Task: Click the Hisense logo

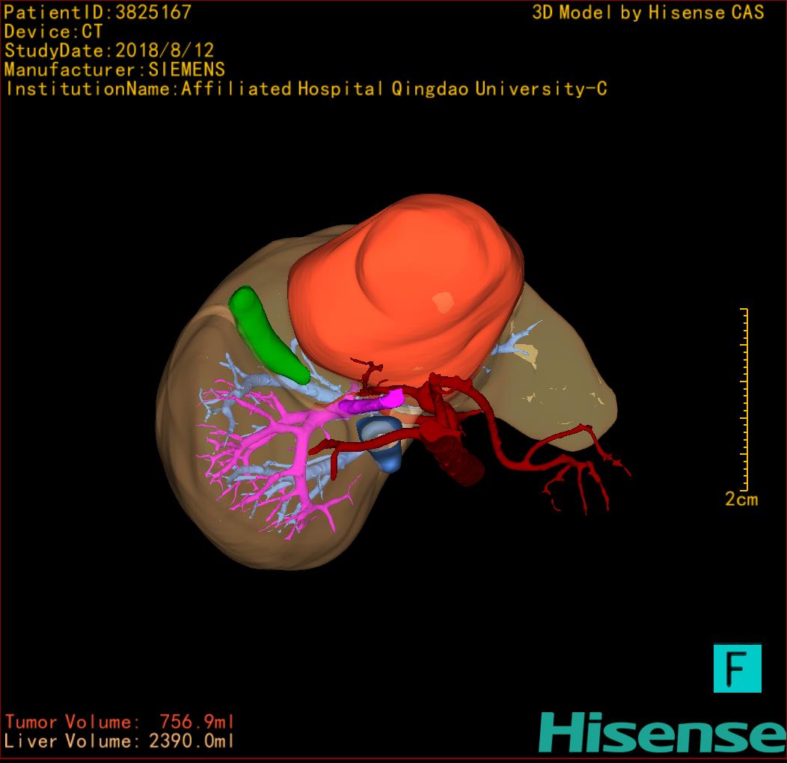Action: pos(662,733)
